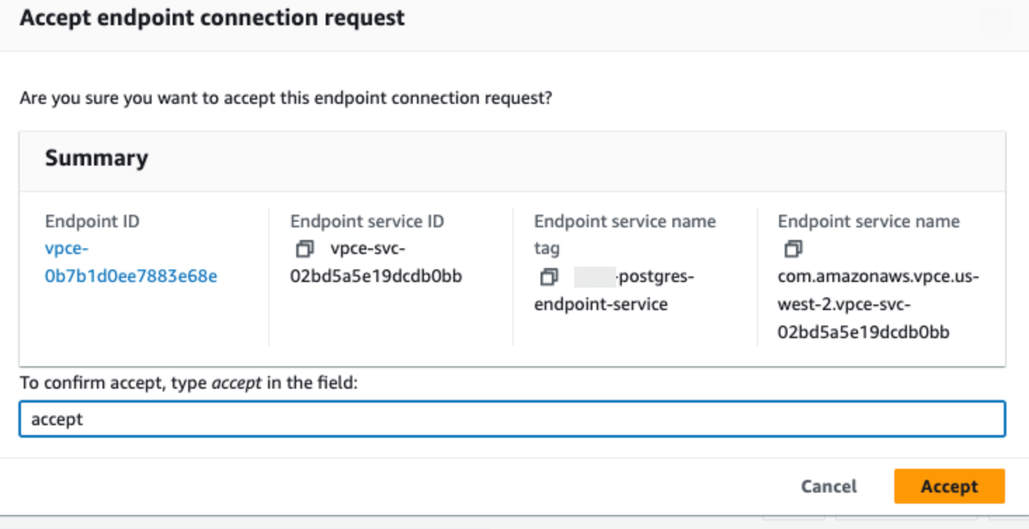This screenshot has height=529, width=1029.
Task: Click the 'Endpoint service name tag' label
Action: [624, 222]
